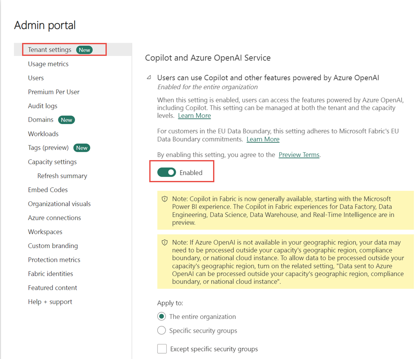Select "The entire organization" radio button
Screen dimensions: 417x359
[162, 316]
